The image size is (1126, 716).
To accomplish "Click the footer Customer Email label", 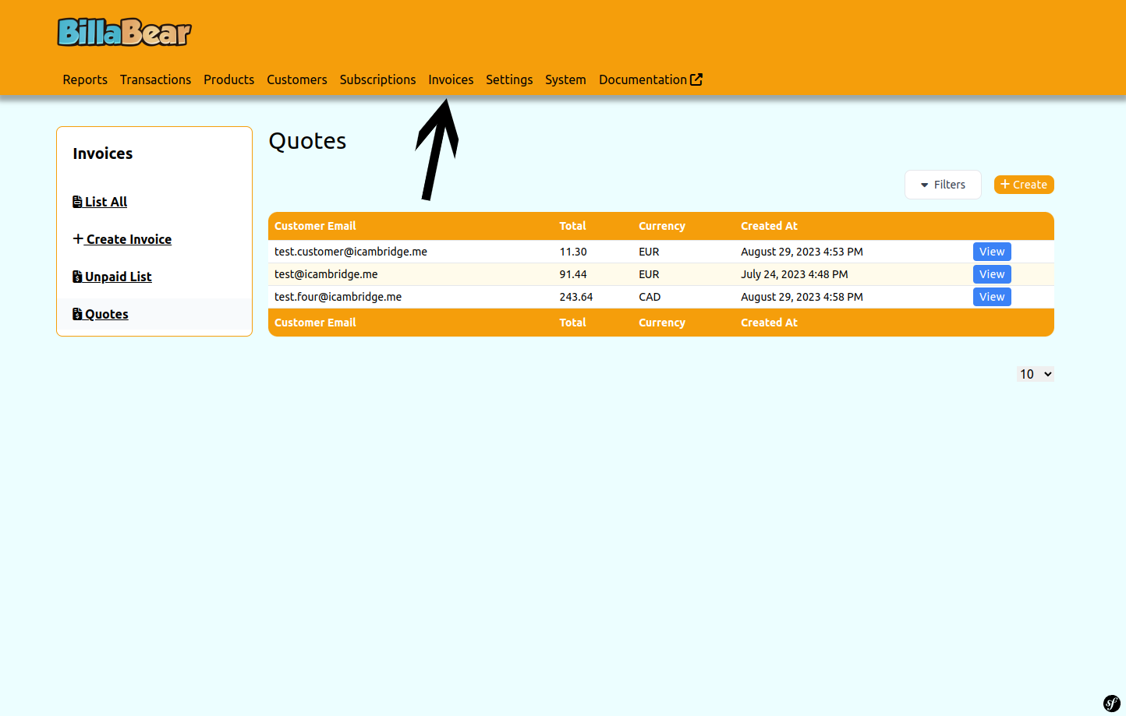I will 315,323.
